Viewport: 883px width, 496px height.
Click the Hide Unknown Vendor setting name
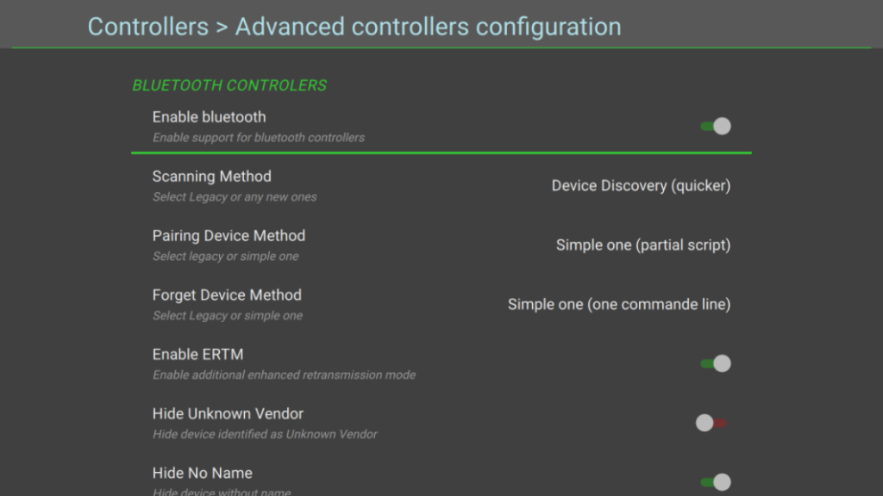[x=228, y=413]
